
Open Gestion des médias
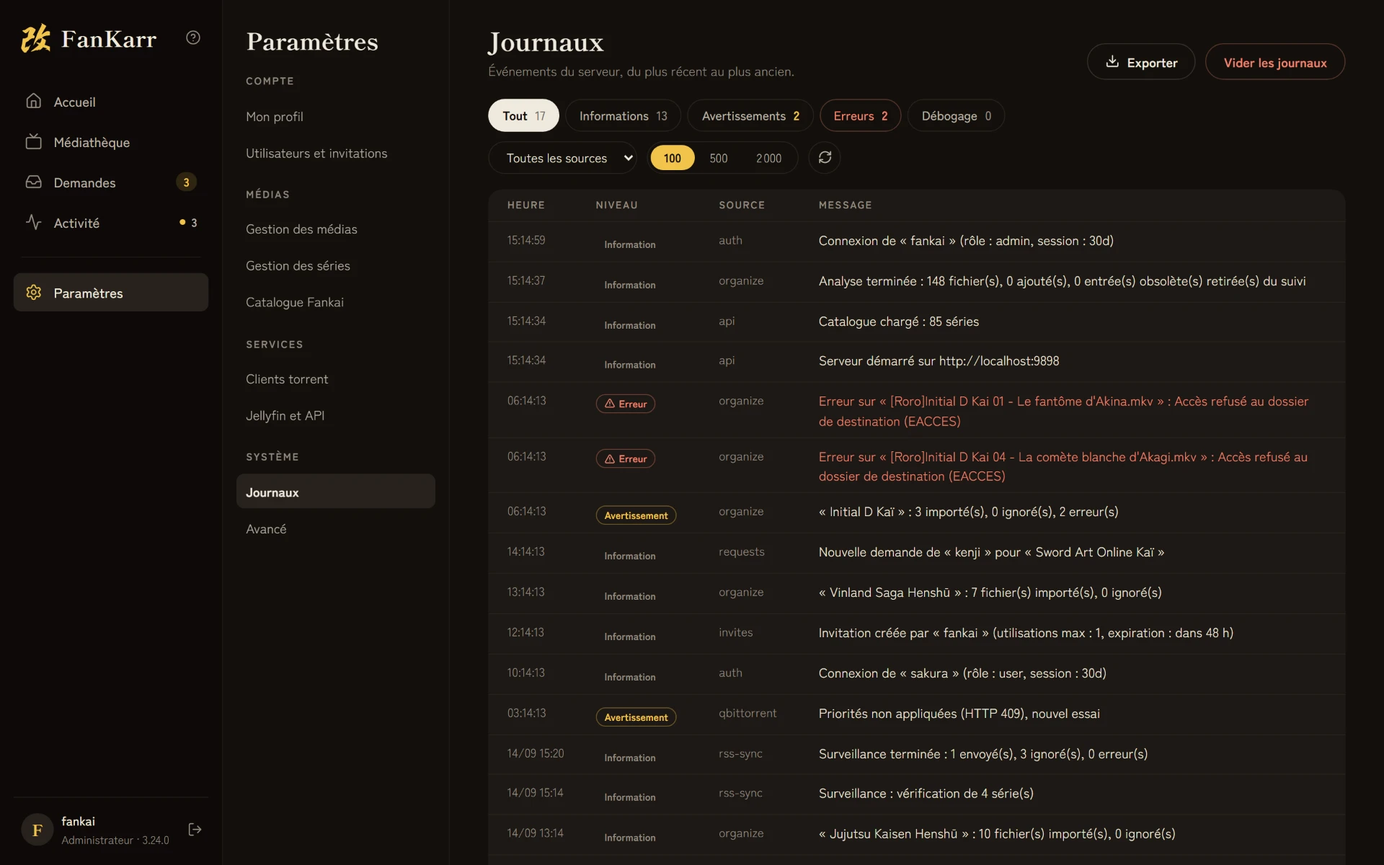pos(335,229)
